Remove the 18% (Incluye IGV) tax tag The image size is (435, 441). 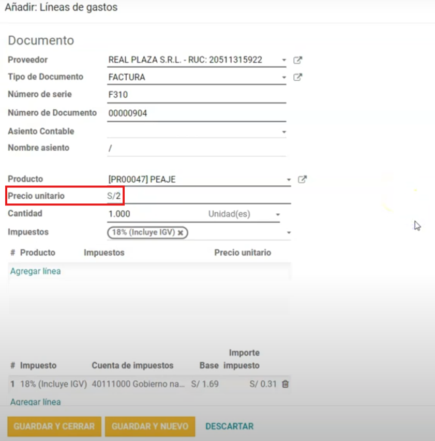(x=179, y=233)
